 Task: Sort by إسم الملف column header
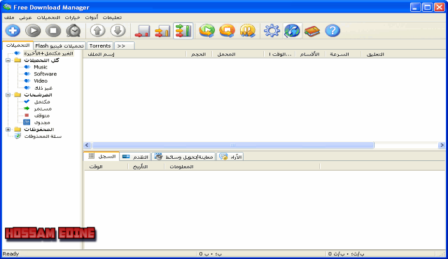pos(134,55)
